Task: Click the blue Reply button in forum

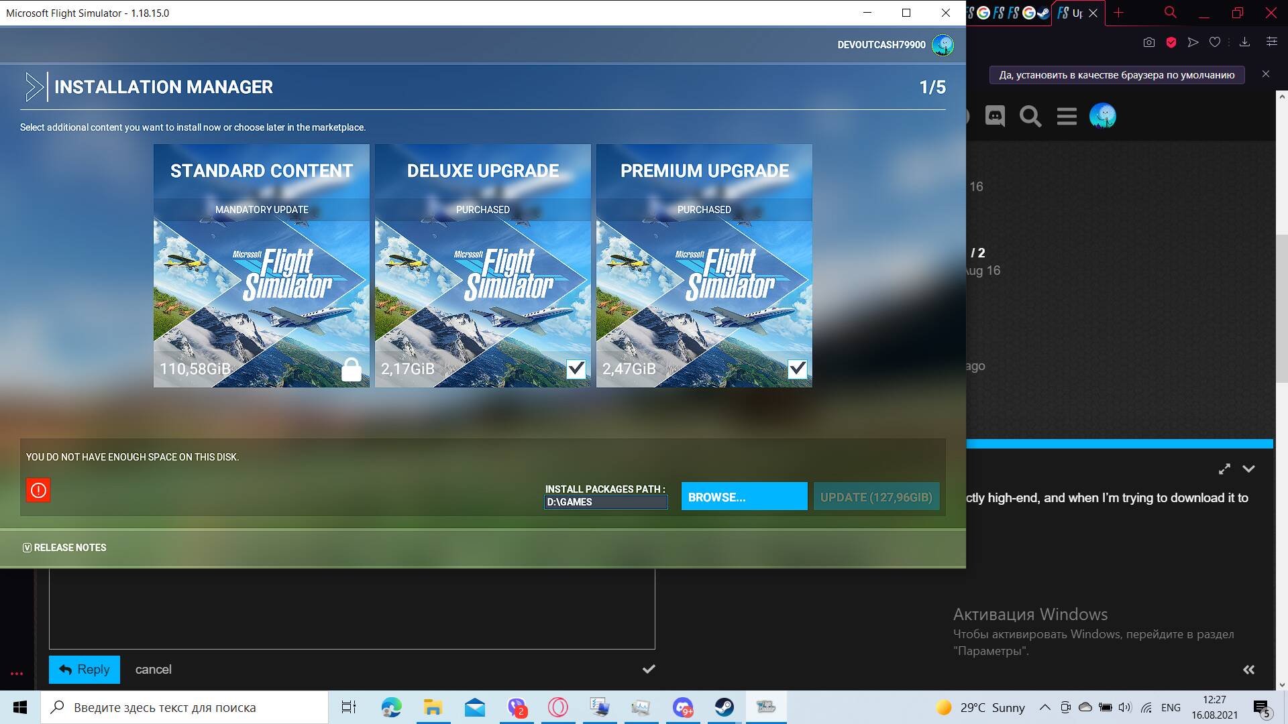Action: tap(85, 670)
